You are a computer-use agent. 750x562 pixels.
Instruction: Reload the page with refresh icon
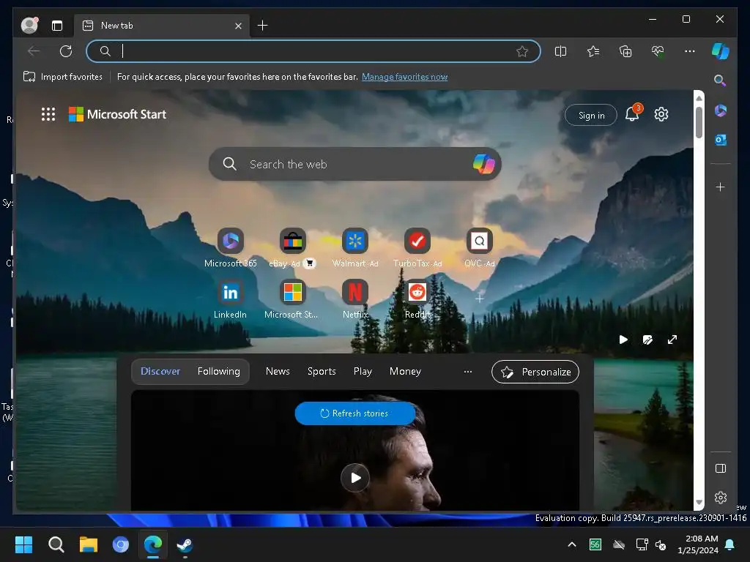(x=66, y=51)
